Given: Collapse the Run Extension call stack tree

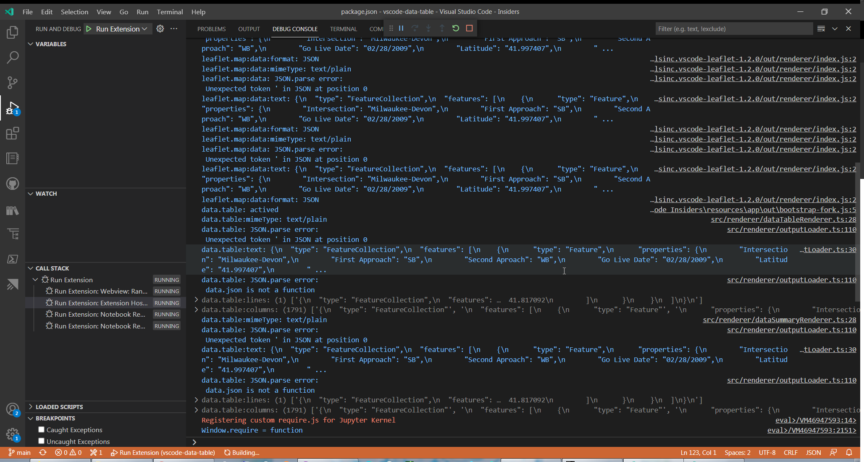Looking at the screenshot, I should pyautogui.click(x=36, y=279).
